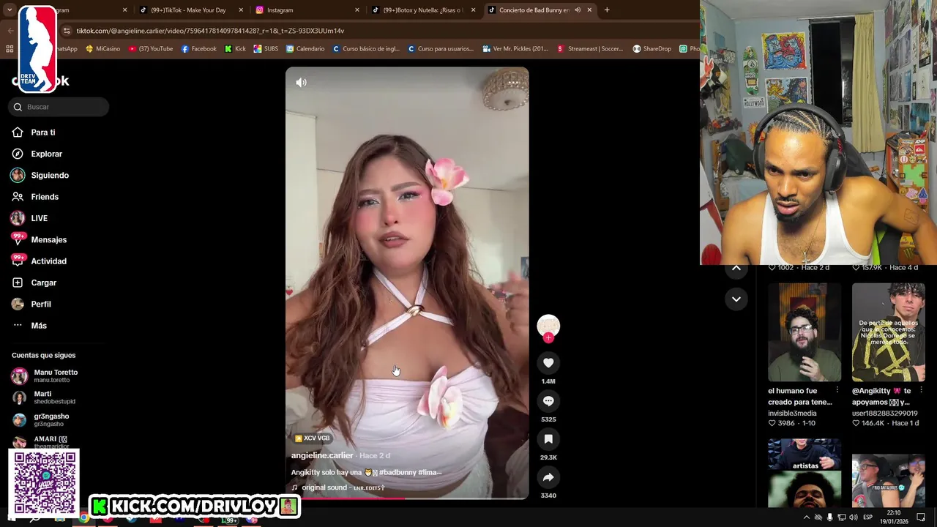937x527 pixels.
Task: Open the ESP language switcher
Action: coord(869,517)
